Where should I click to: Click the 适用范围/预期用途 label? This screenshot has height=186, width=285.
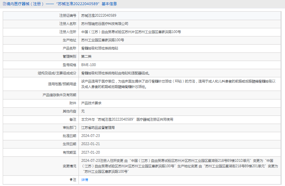coord(62,84)
